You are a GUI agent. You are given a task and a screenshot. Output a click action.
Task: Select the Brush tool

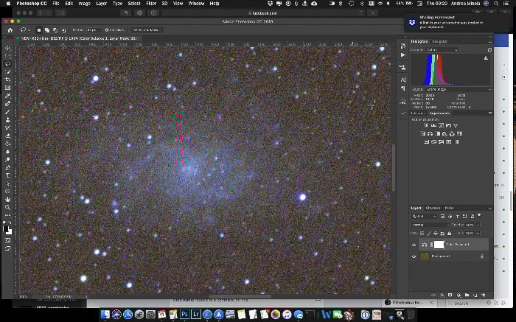7,112
